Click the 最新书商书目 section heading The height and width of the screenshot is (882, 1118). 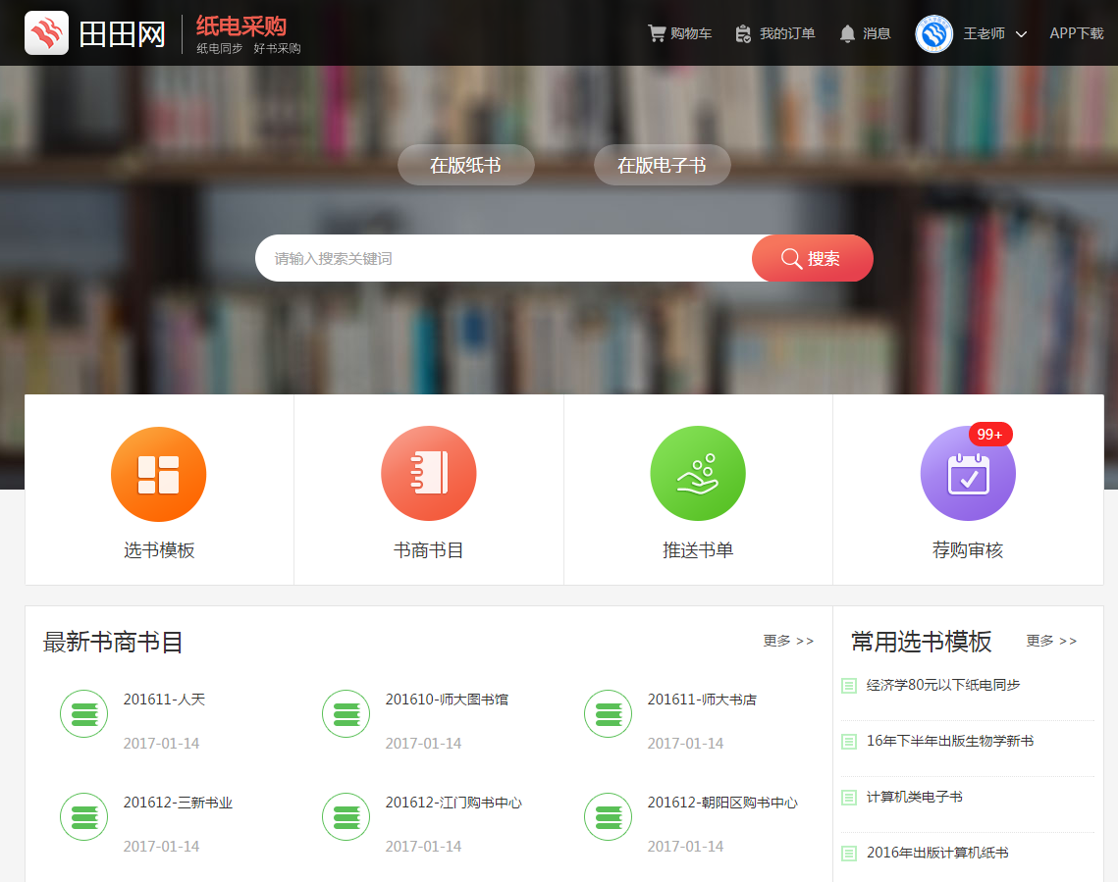click(x=113, y=642)
